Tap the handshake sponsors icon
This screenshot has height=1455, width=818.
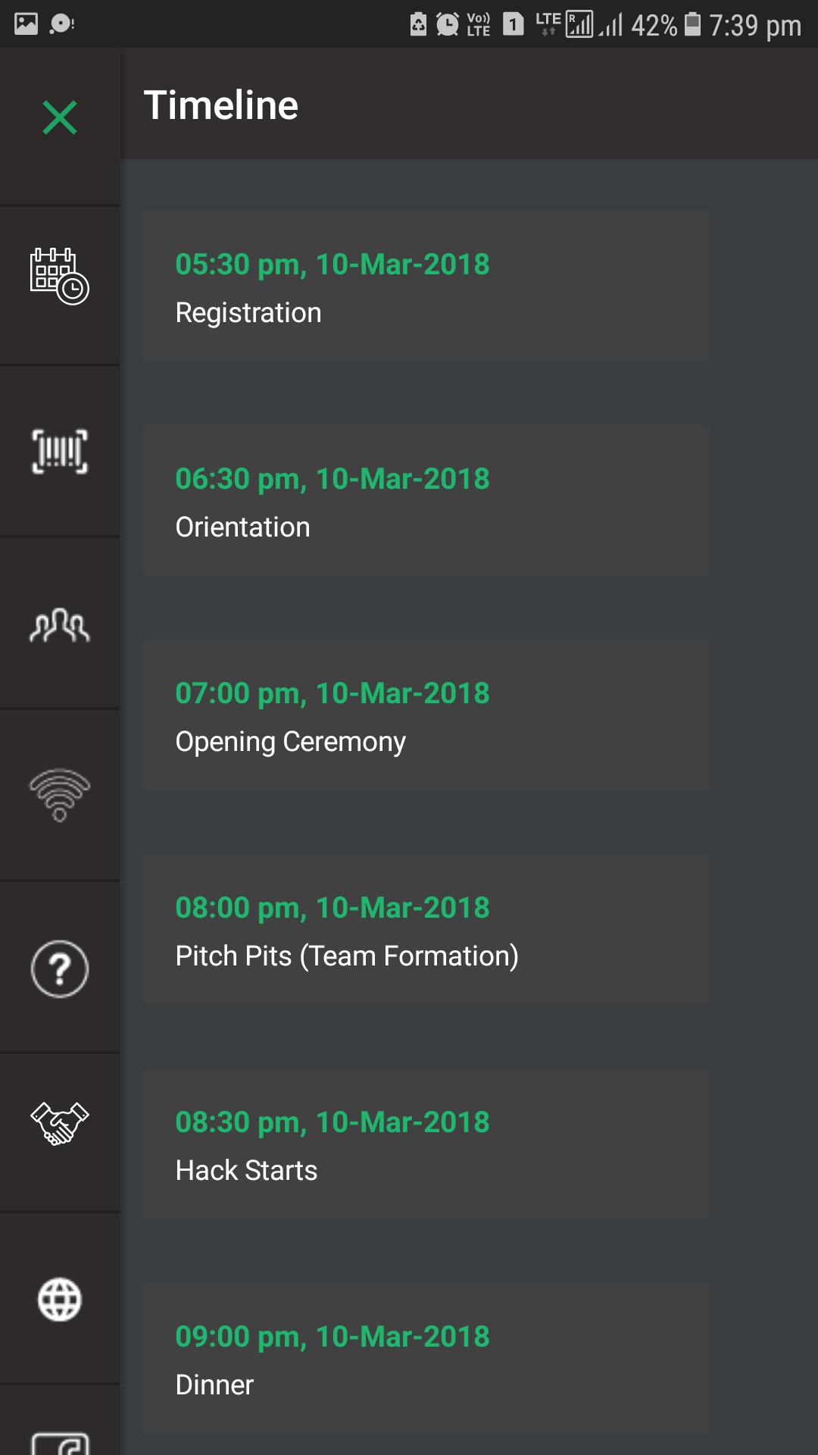pyautogui.click(x=60, y=1123)
